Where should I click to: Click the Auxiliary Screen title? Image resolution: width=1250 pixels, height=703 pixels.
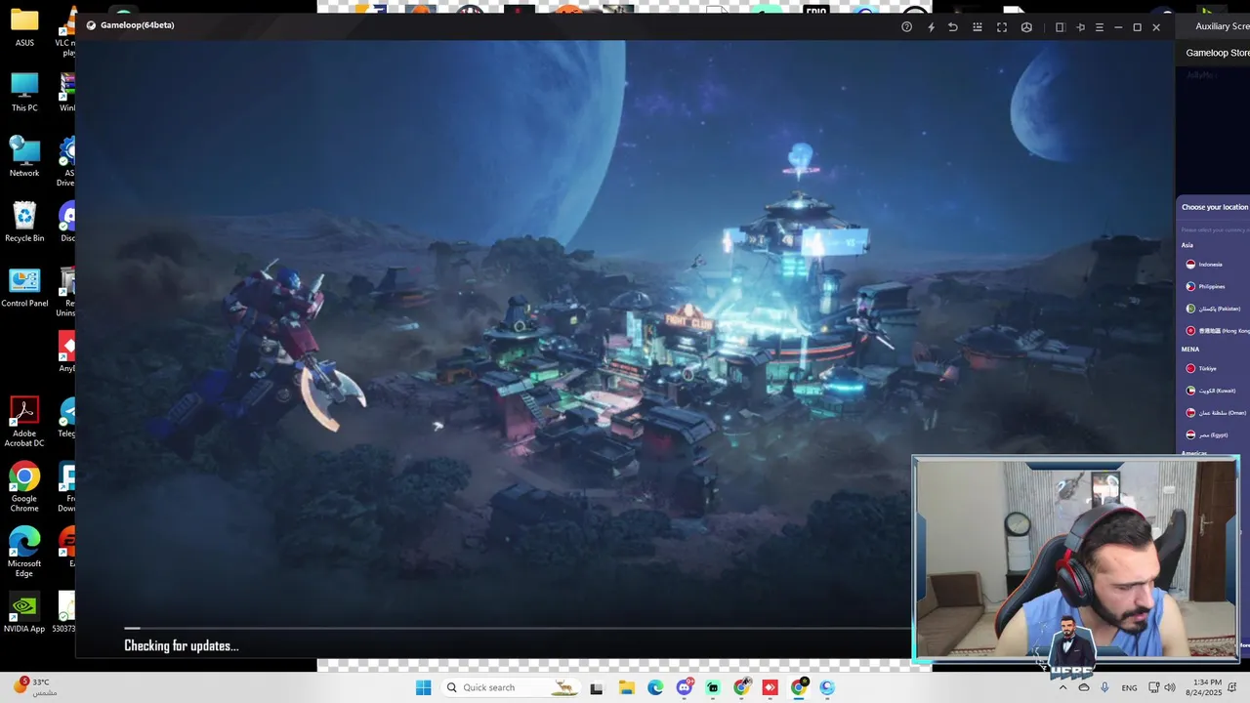pos(1222,26)
